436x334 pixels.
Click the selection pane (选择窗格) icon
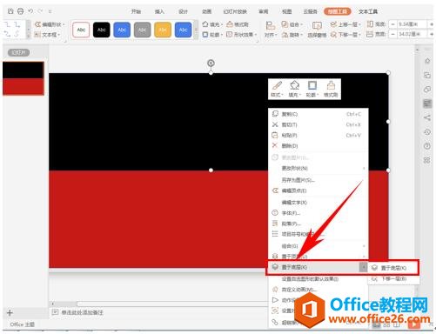click(x=317, y=30)
